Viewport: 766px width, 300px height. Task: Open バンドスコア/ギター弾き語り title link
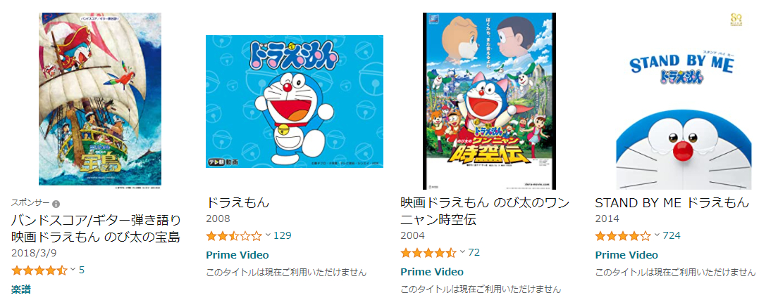tap(96, 228)
